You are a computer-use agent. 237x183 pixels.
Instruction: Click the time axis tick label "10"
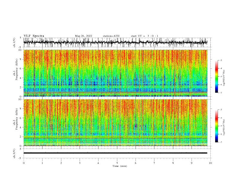coord(210,163)
